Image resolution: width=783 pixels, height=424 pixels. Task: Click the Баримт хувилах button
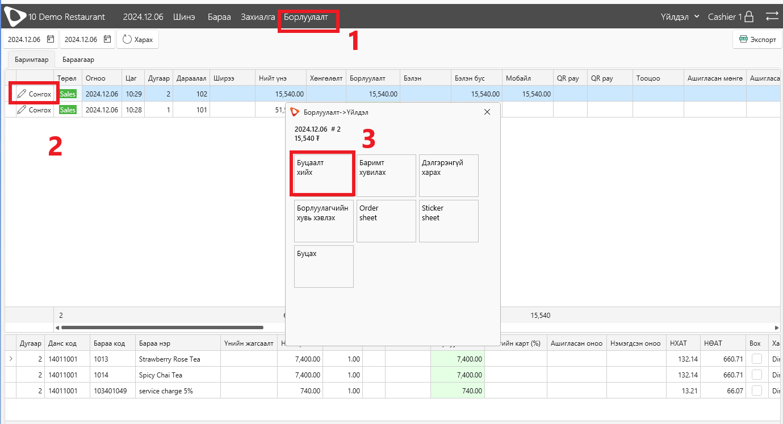click(386, 175)
